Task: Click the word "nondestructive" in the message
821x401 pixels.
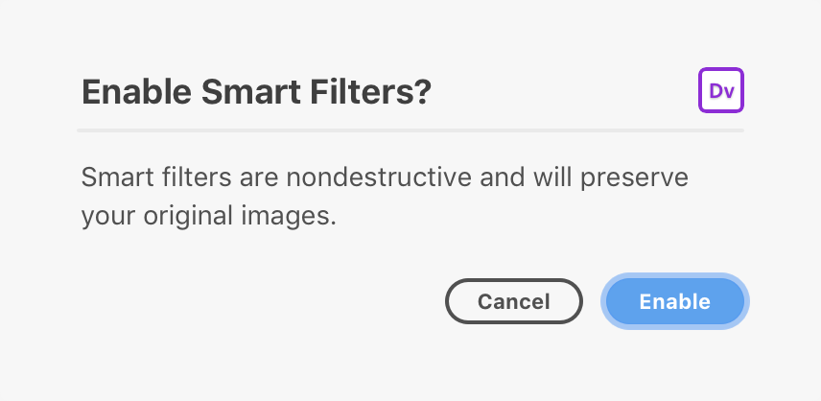Action: coord(379,177)
